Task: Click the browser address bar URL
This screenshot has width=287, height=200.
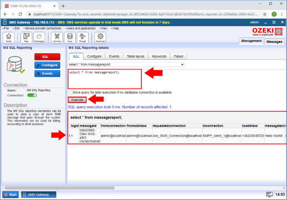Action: coord(146,14)
